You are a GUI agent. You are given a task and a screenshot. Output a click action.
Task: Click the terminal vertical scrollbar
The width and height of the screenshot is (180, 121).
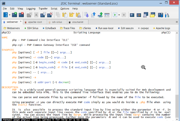click(x=178, y=75)
